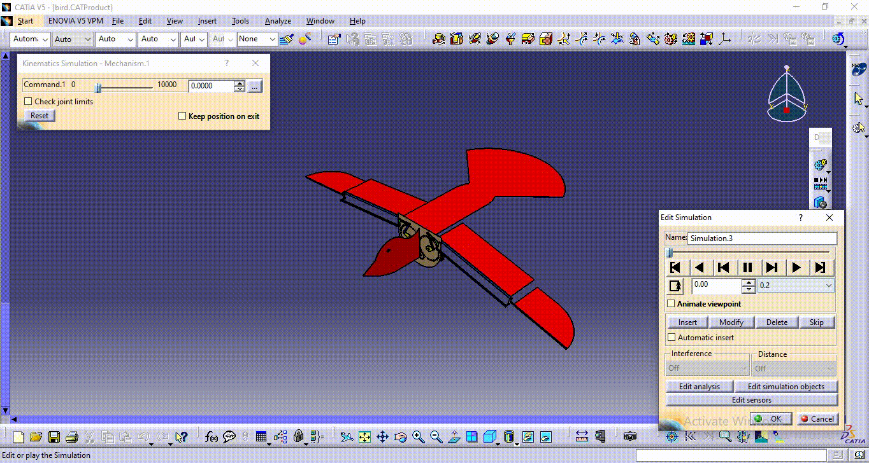The height and width of the screenshot is (463, 869).
Task: Toggle Automatic insert checkbox
Action: [x=671, y=338]
